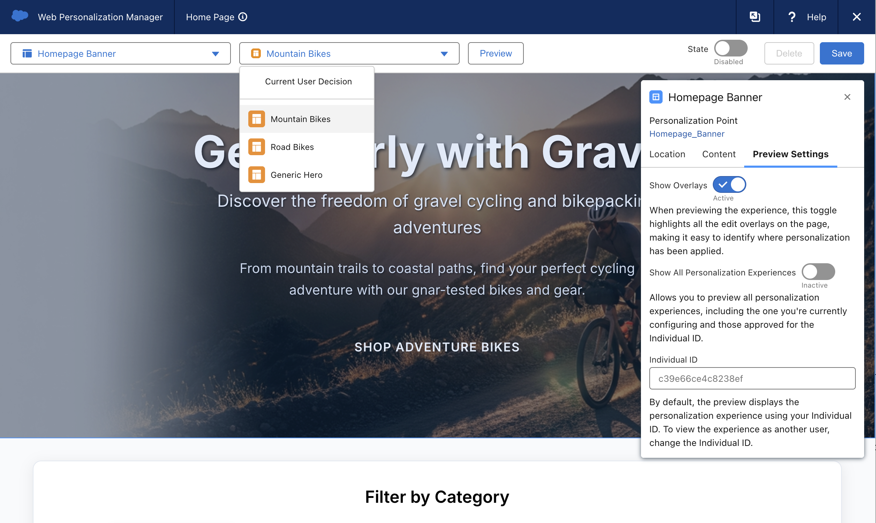This screenshot has height=523, width=876.
Task: Switch to the Location tab
Action: pos(667,154)
